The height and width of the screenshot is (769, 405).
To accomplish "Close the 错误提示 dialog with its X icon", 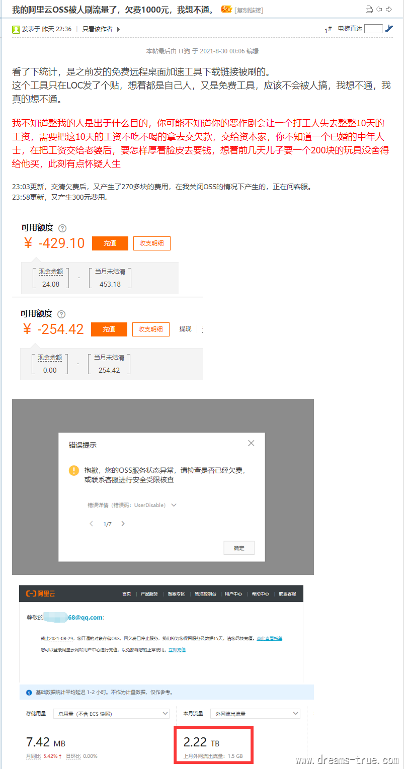I will point(251,443).
